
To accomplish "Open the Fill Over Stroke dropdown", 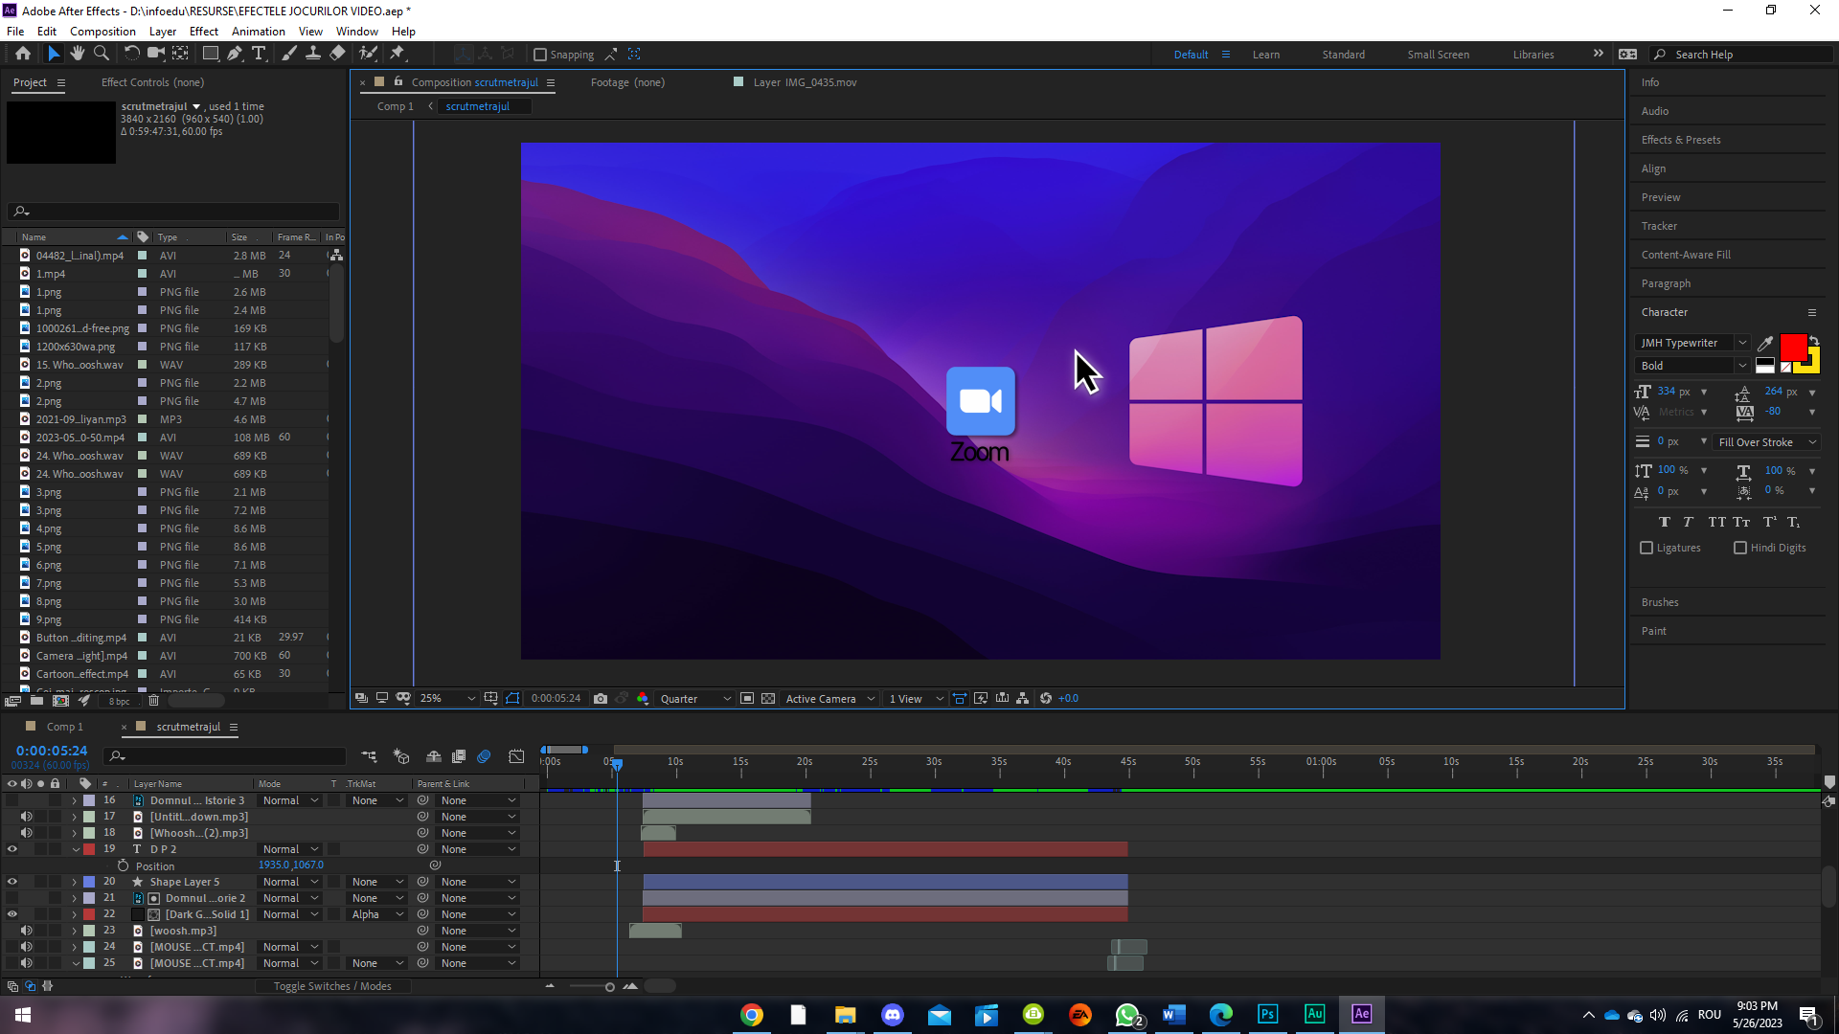I will pos(1767,442).
